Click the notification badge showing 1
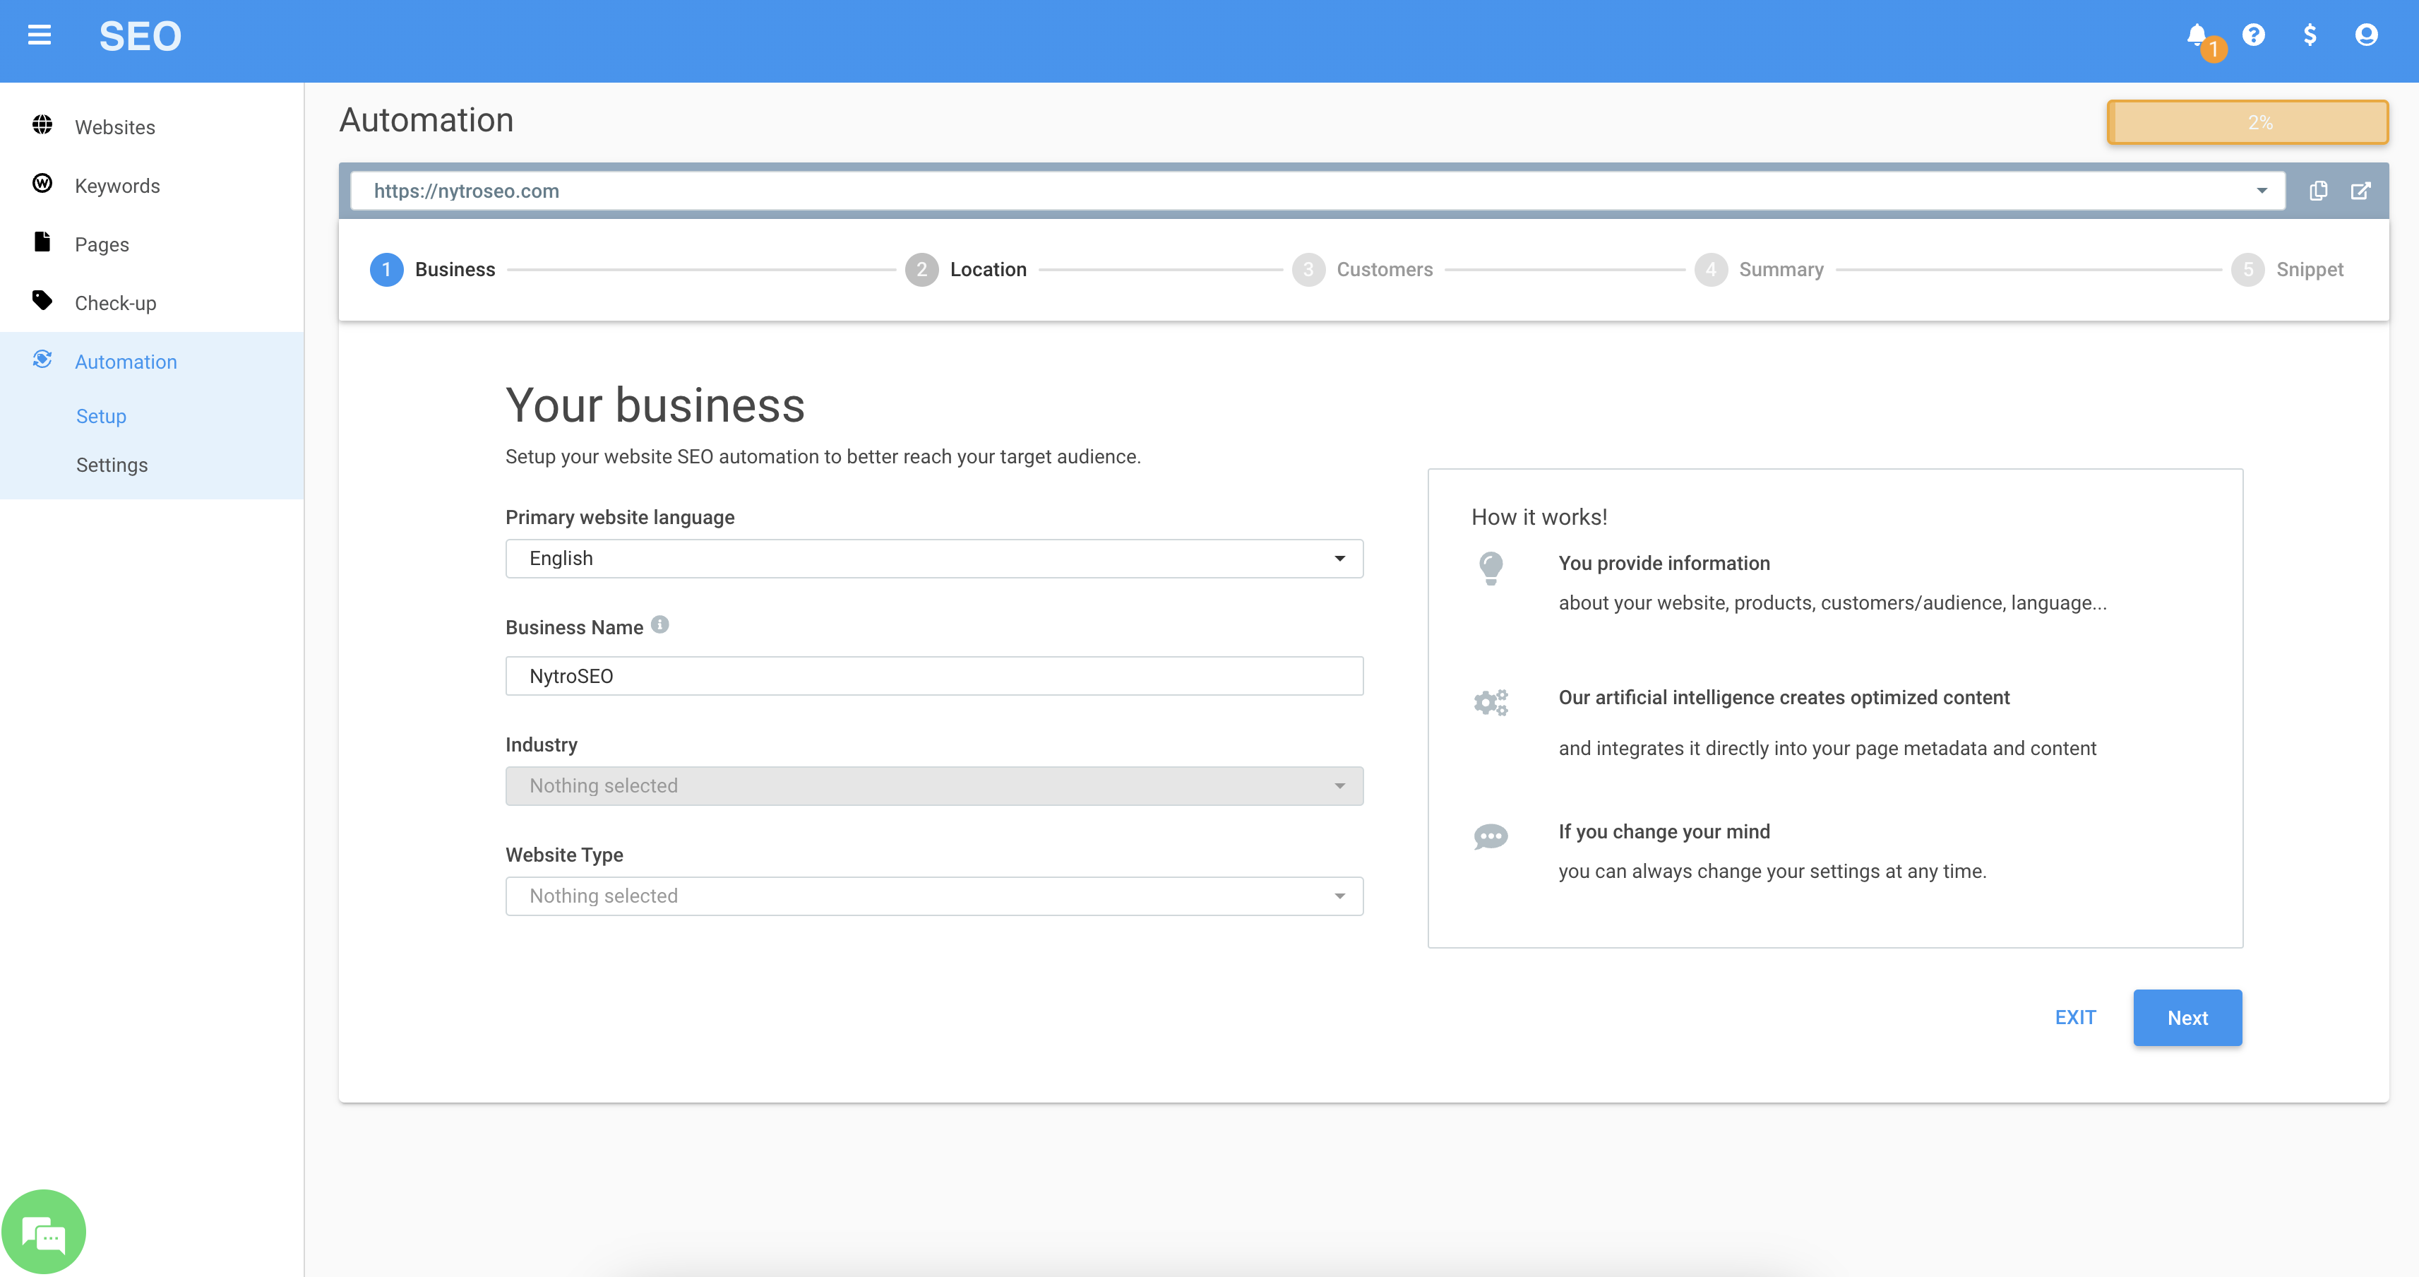Viewport: 2419px width, 1277px height. point(2214,50)
